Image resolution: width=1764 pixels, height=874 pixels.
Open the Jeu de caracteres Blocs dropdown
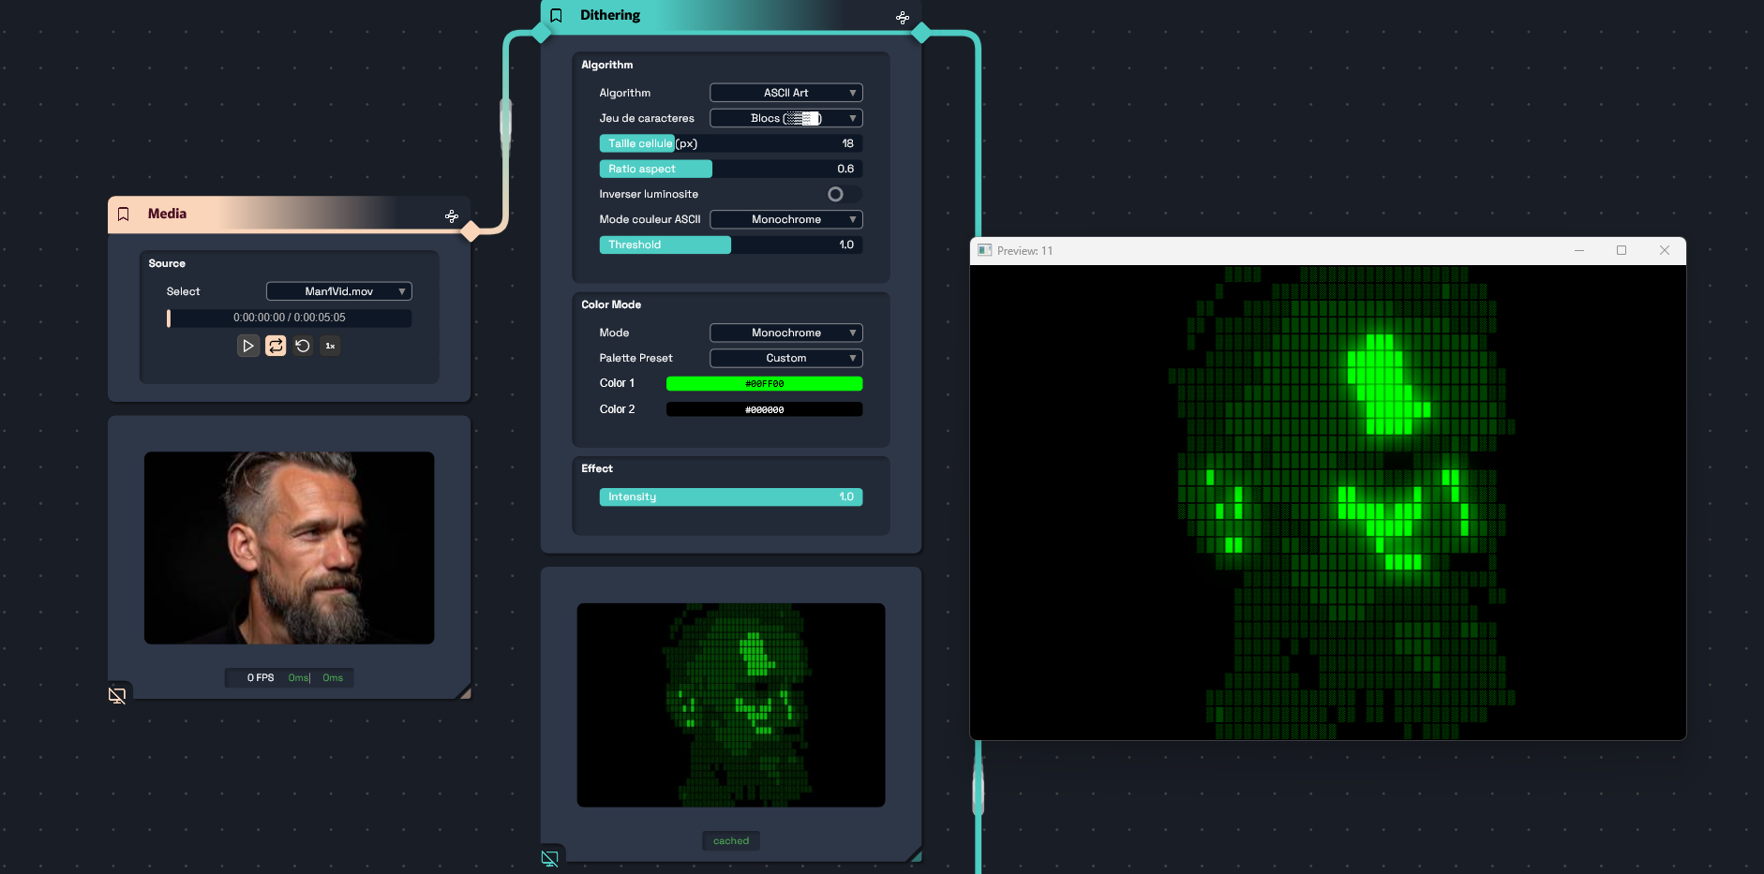point(785,118)
